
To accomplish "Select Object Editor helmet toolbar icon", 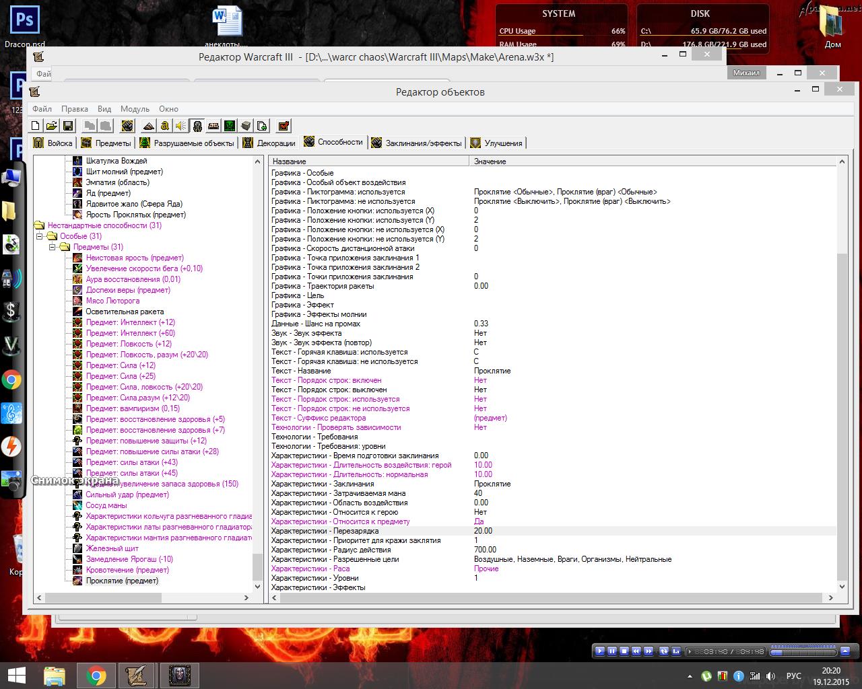I will coord(197,126).
